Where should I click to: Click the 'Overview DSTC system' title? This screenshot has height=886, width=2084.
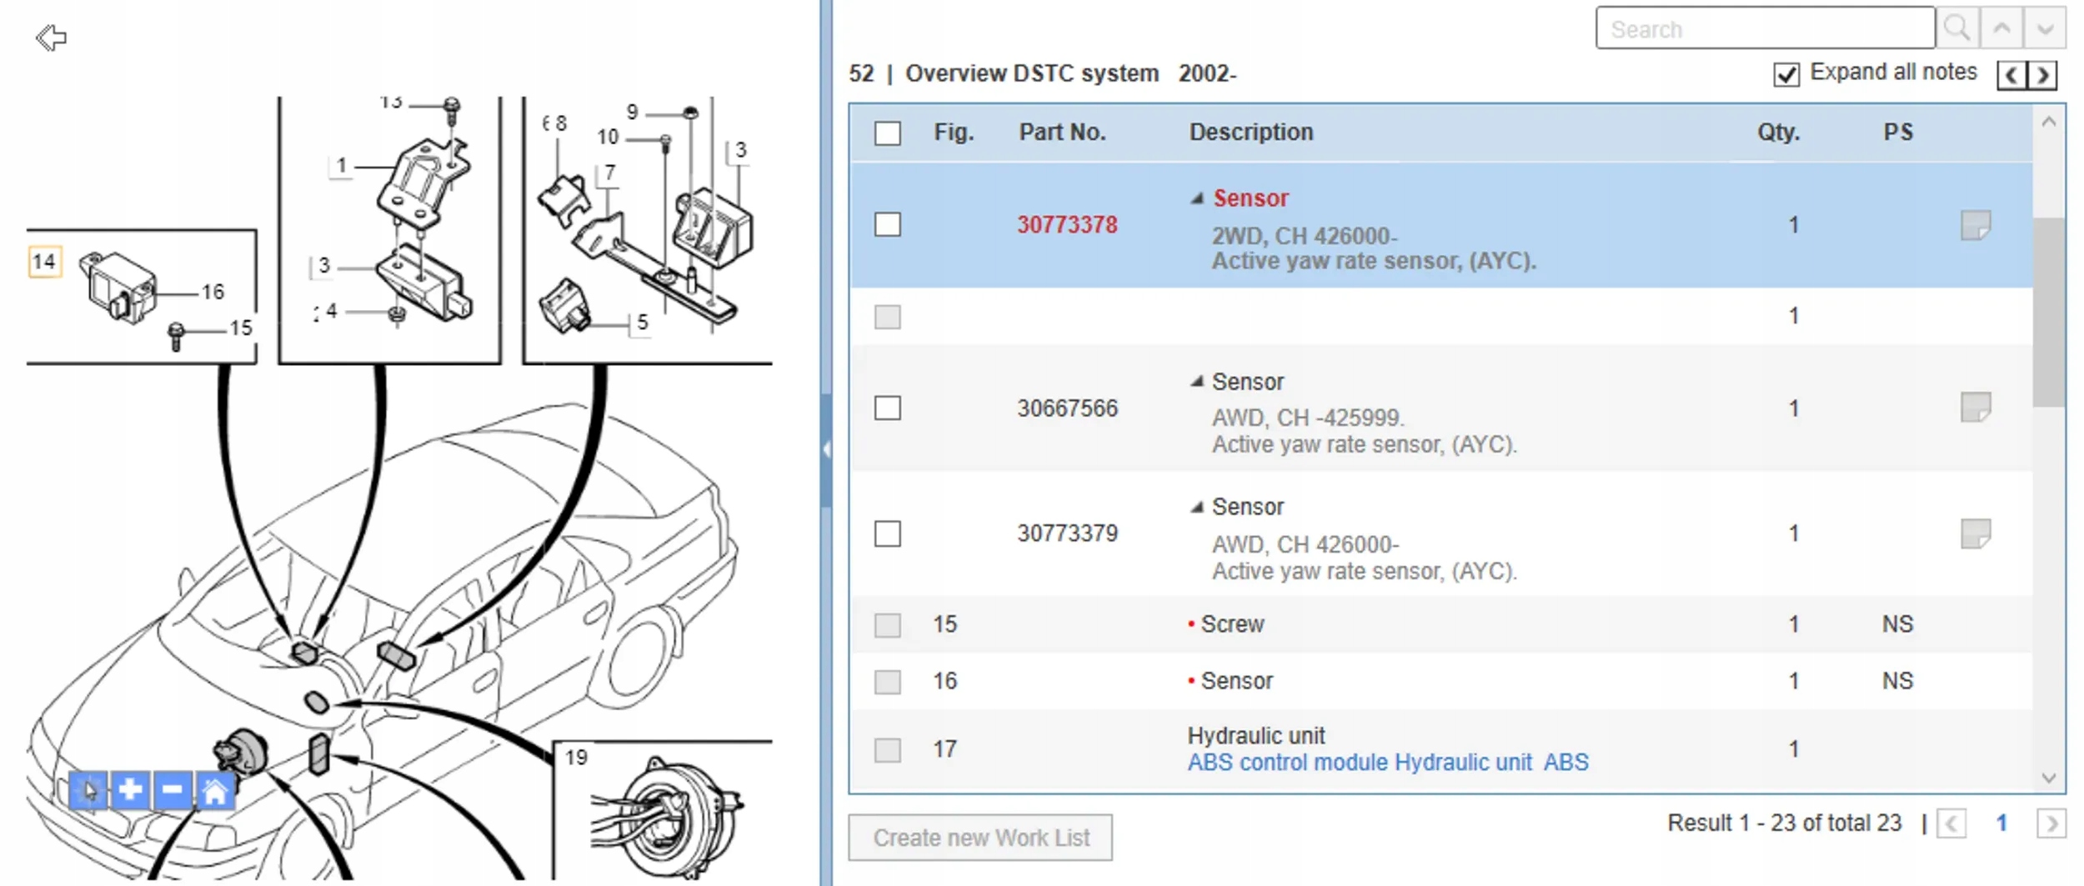[x=1032, y=74]
